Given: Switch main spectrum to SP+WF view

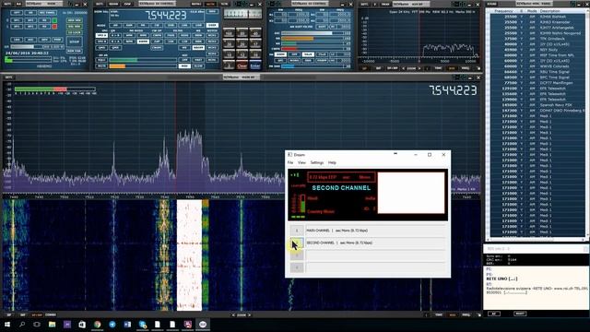Looking at the screenshot, I should click(37, 315).
